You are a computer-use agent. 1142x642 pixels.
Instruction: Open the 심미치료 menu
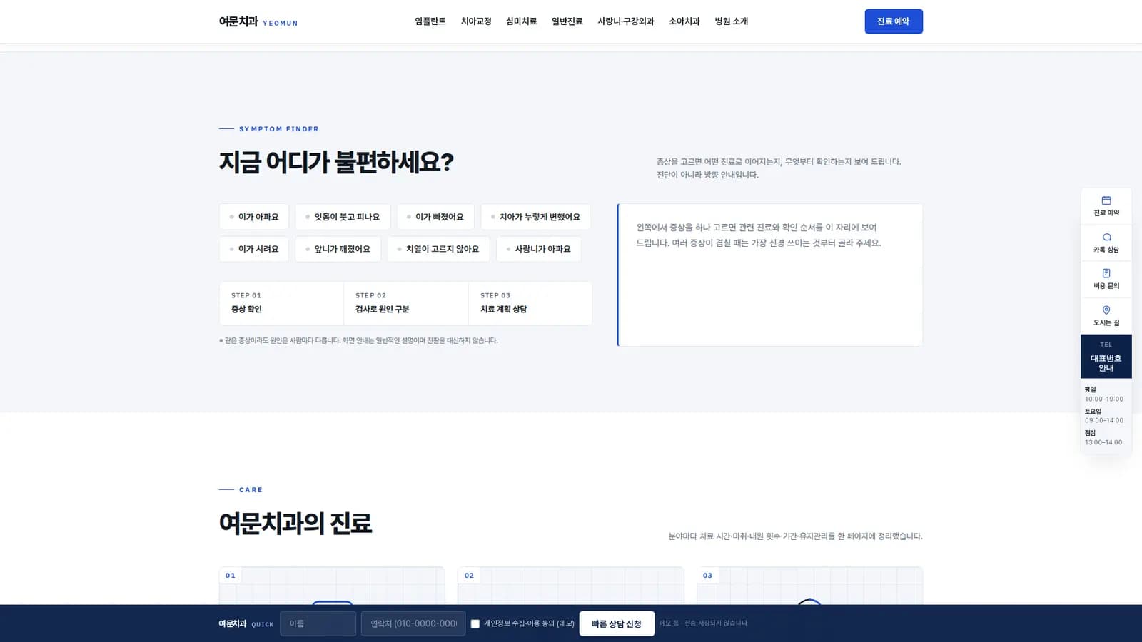pos(522,21)
